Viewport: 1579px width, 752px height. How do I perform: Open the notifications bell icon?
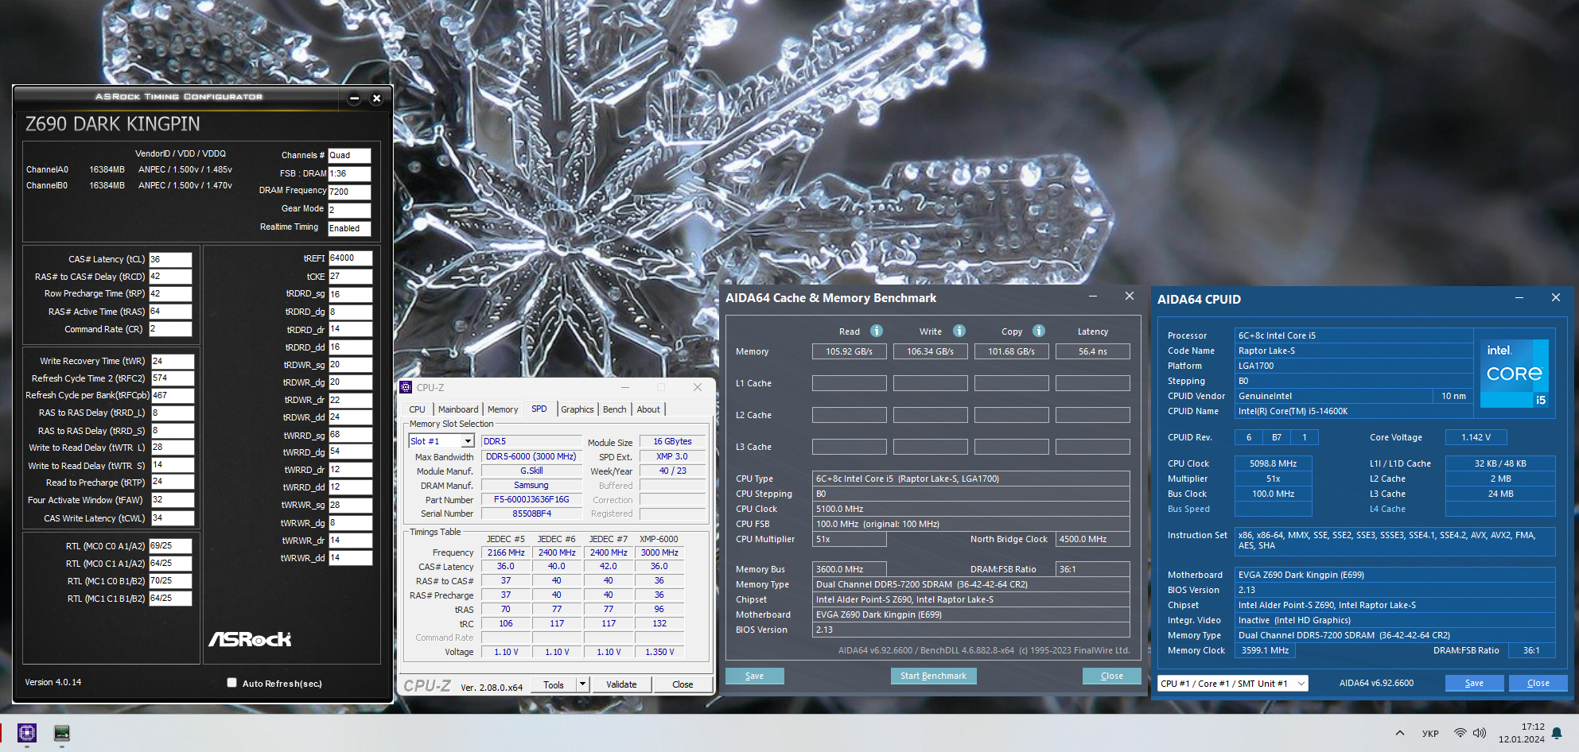pyautogui.click(x=1557, y=733)
